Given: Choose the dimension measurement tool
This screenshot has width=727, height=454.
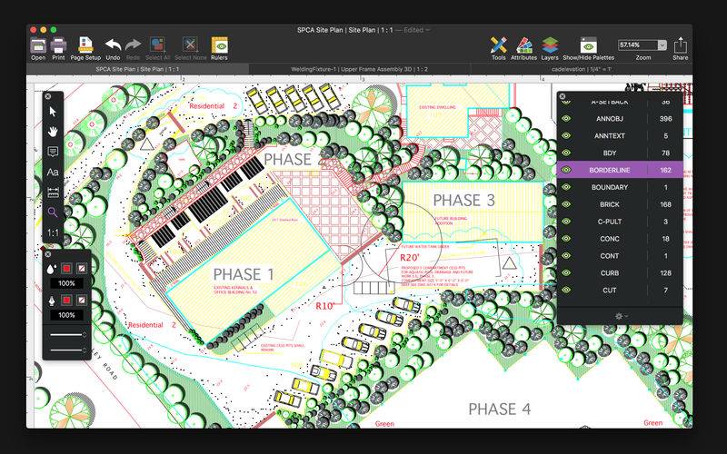Looking at the screenshot, I should coord(53,192).
